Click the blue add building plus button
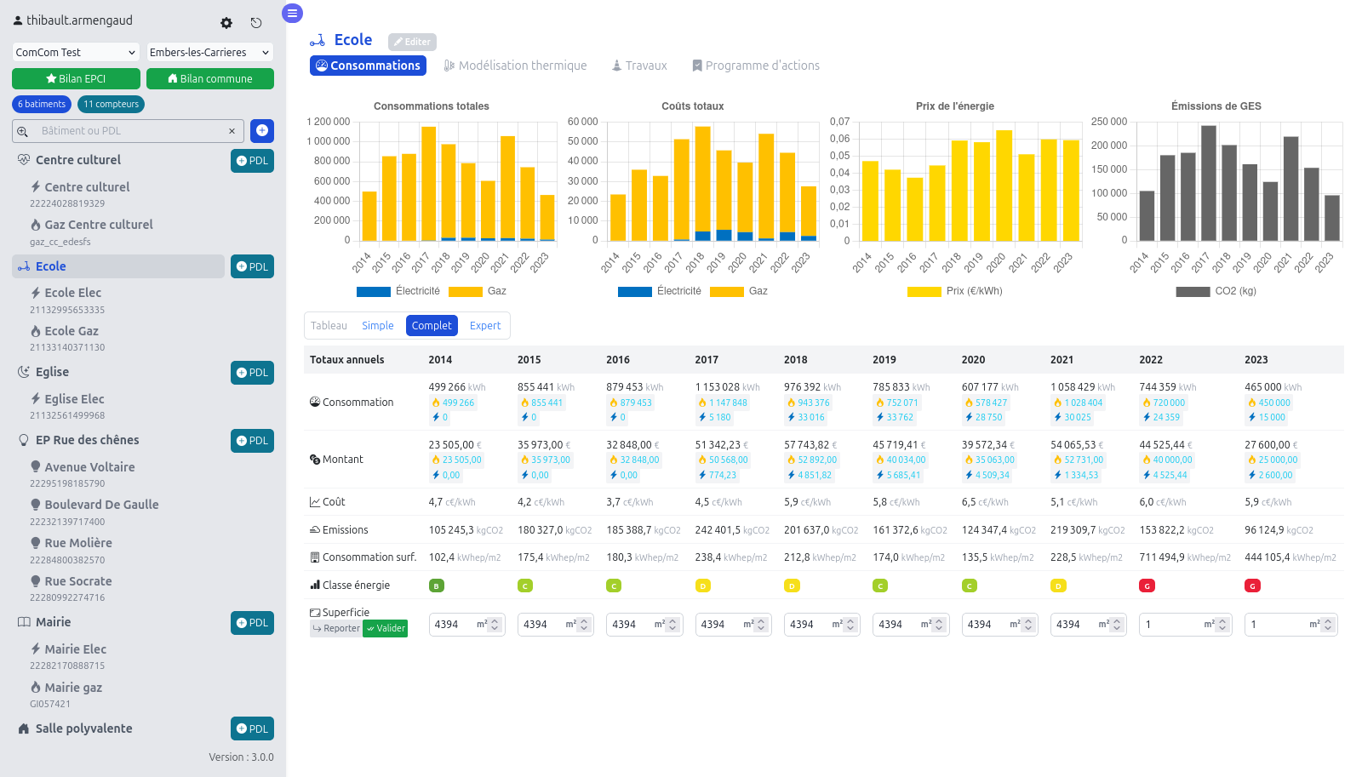1362x777 pixels. 262,130
